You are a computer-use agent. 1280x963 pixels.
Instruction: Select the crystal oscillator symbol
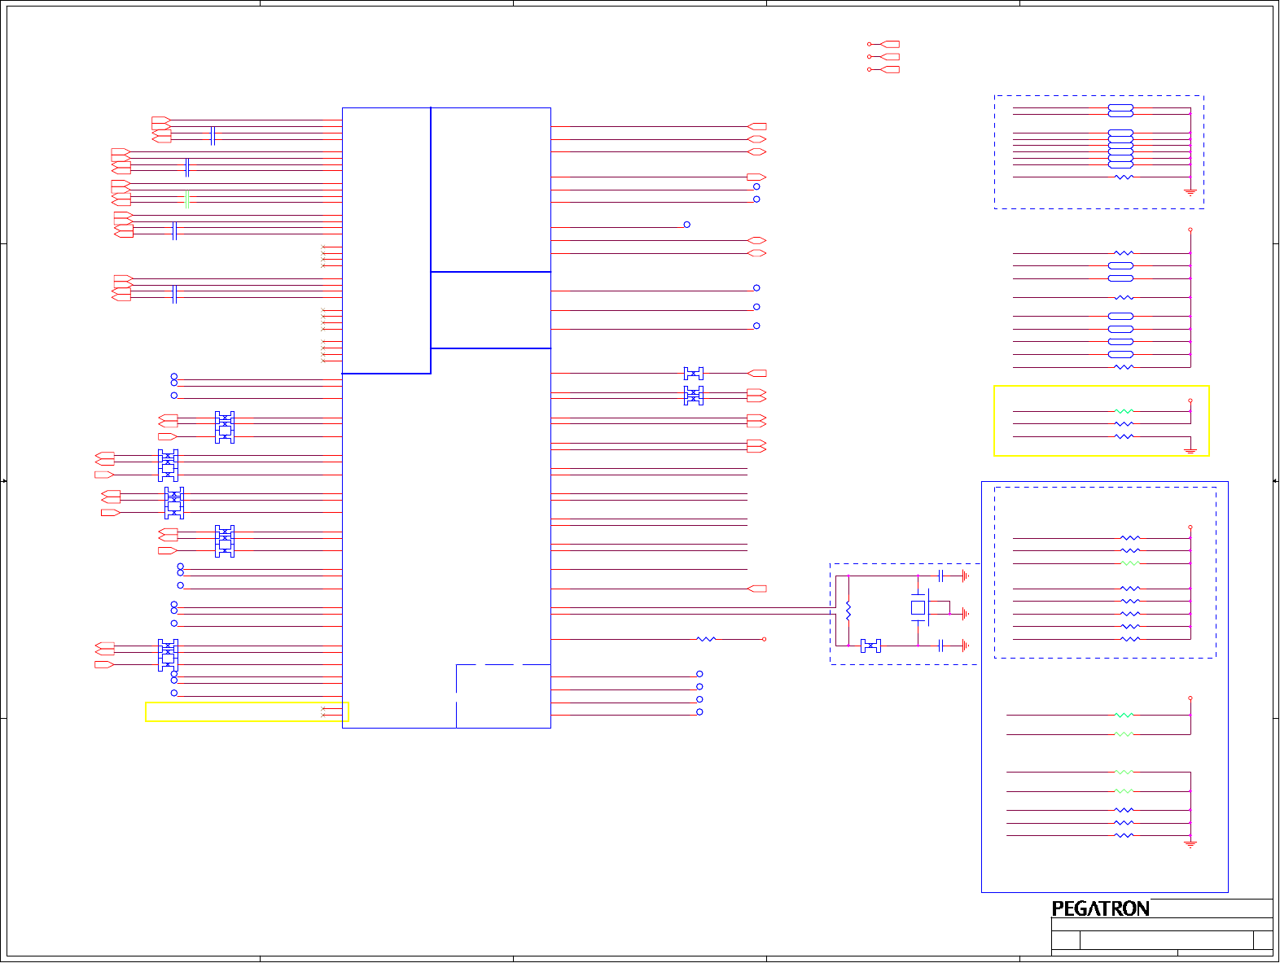coord(919,607)
